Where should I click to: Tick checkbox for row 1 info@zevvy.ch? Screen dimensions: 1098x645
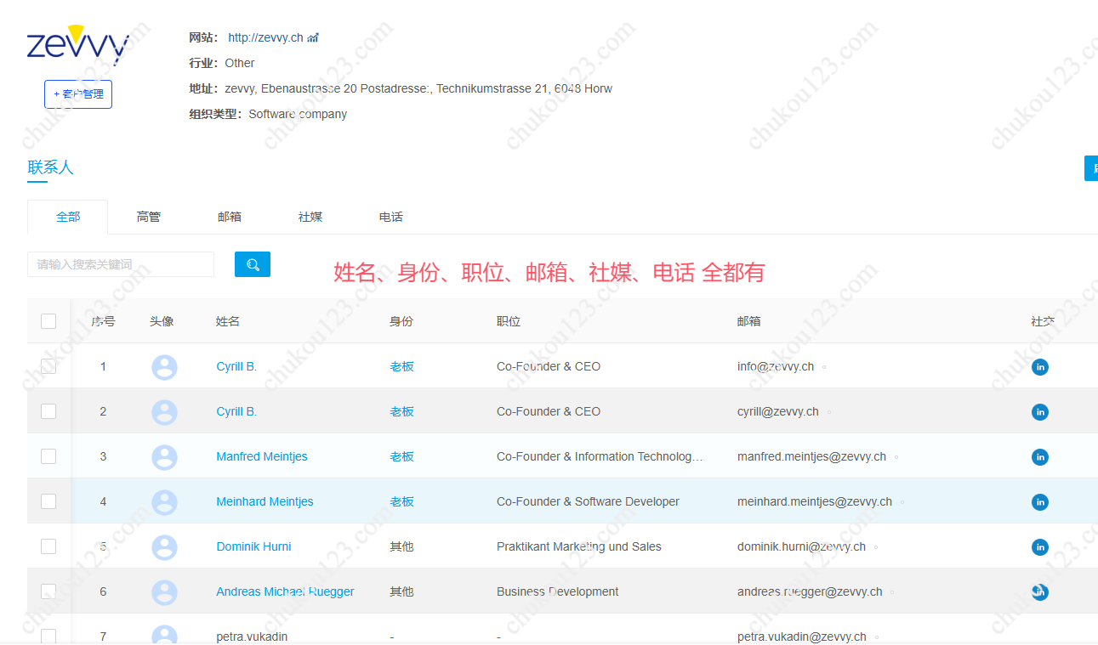pos(48,366)
